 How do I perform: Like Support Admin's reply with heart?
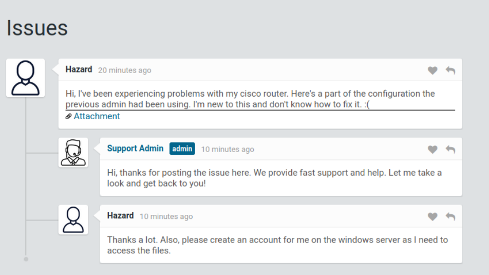(x=432, y=150)
